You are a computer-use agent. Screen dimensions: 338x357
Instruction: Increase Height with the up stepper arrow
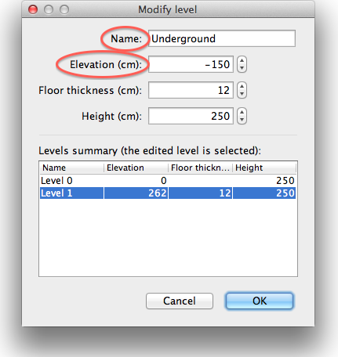click(x=242, y=113)
